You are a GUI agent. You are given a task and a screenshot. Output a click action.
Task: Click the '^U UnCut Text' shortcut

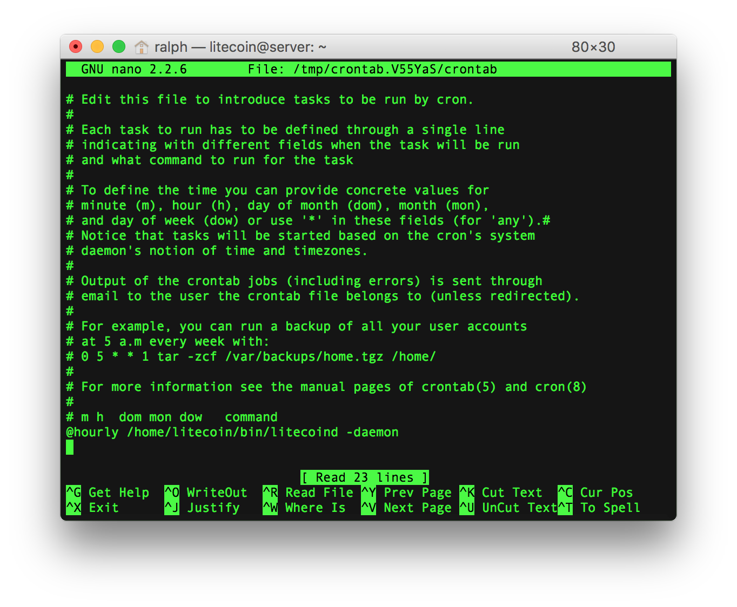point(508,508)
